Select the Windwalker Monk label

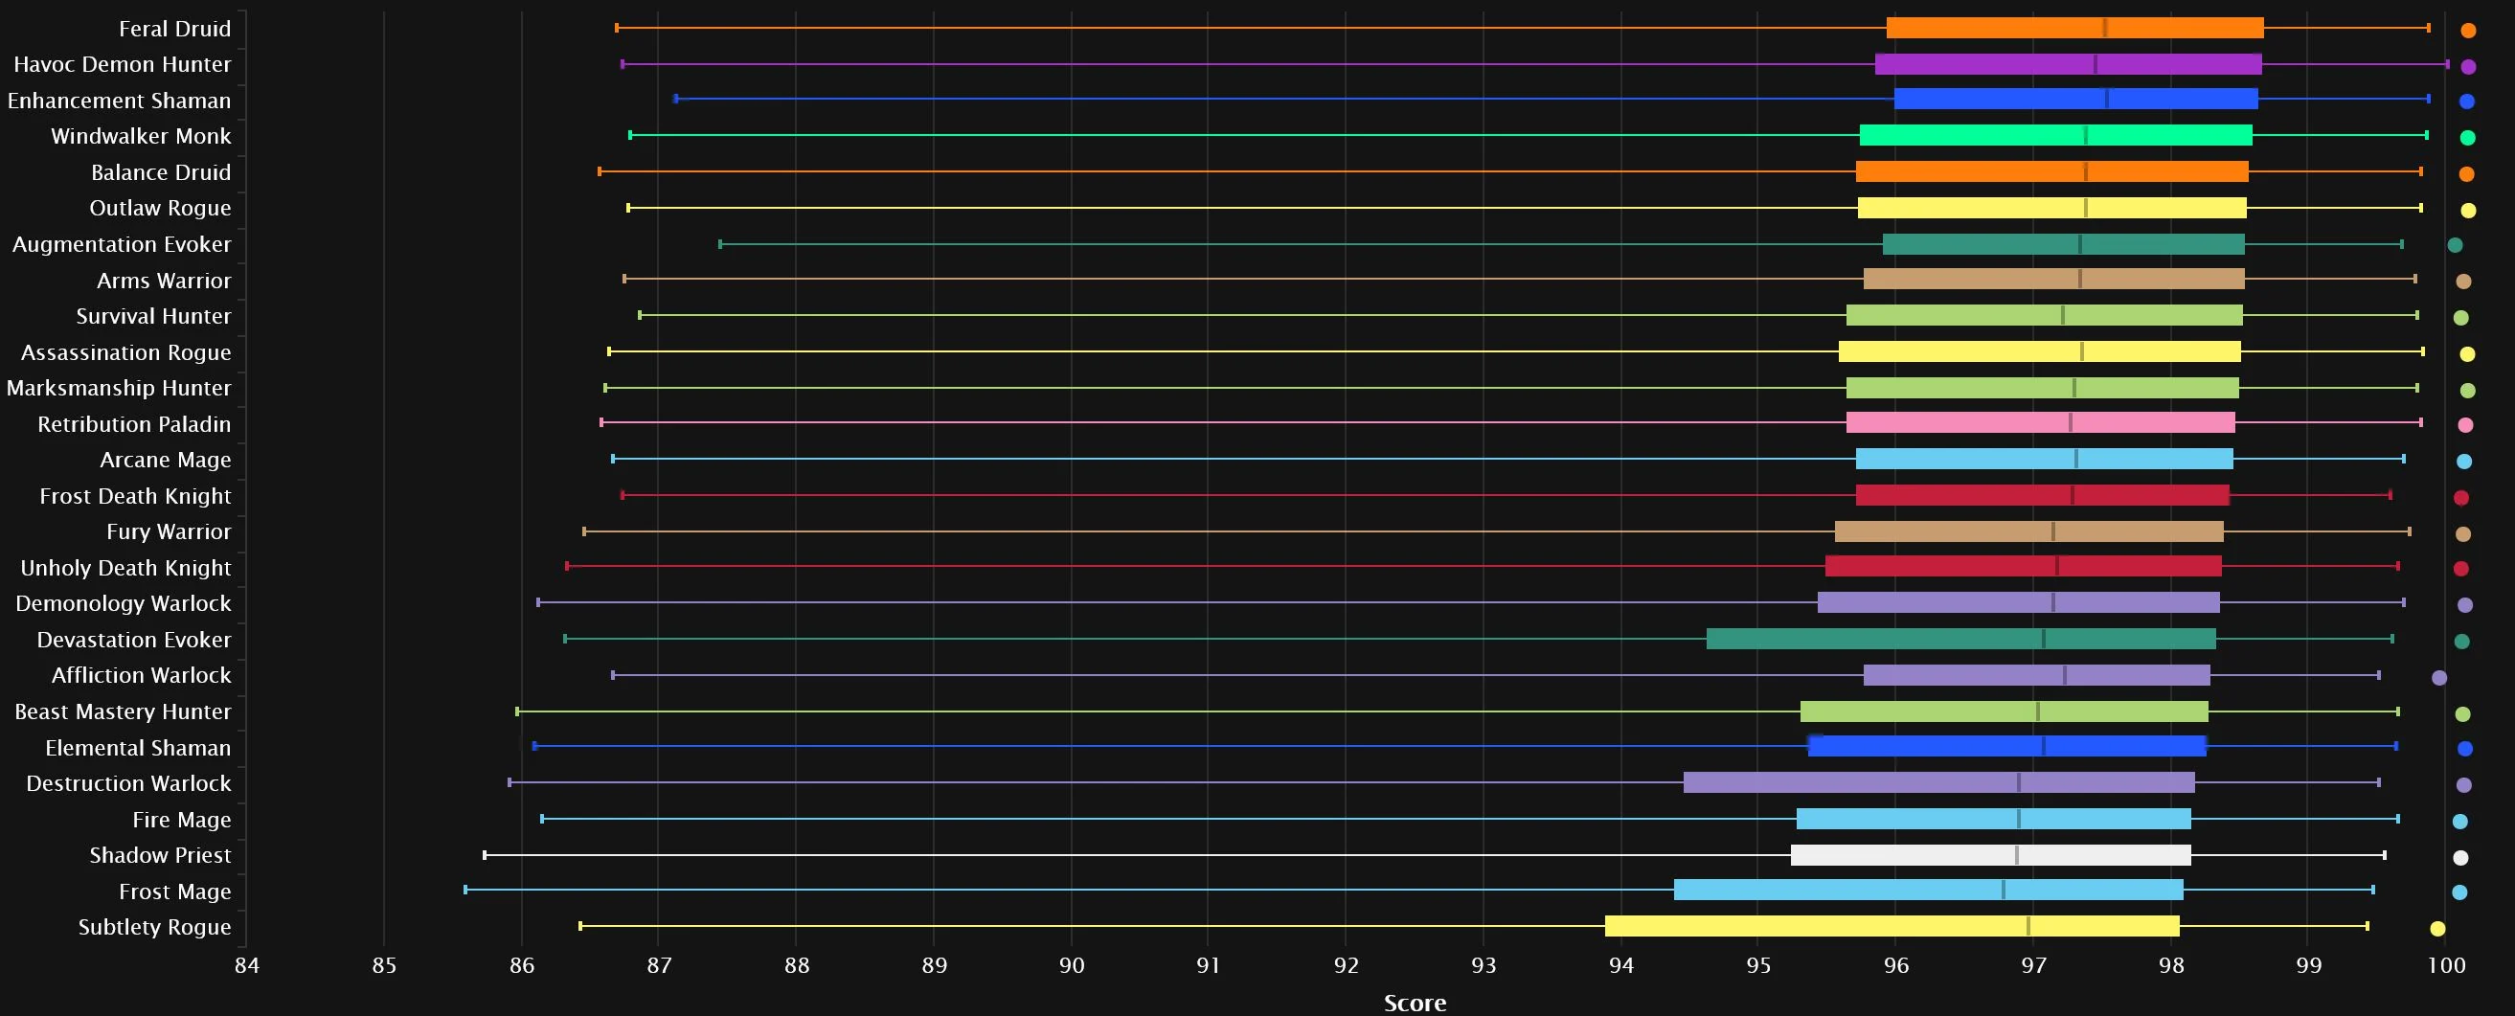coord(141,137)
